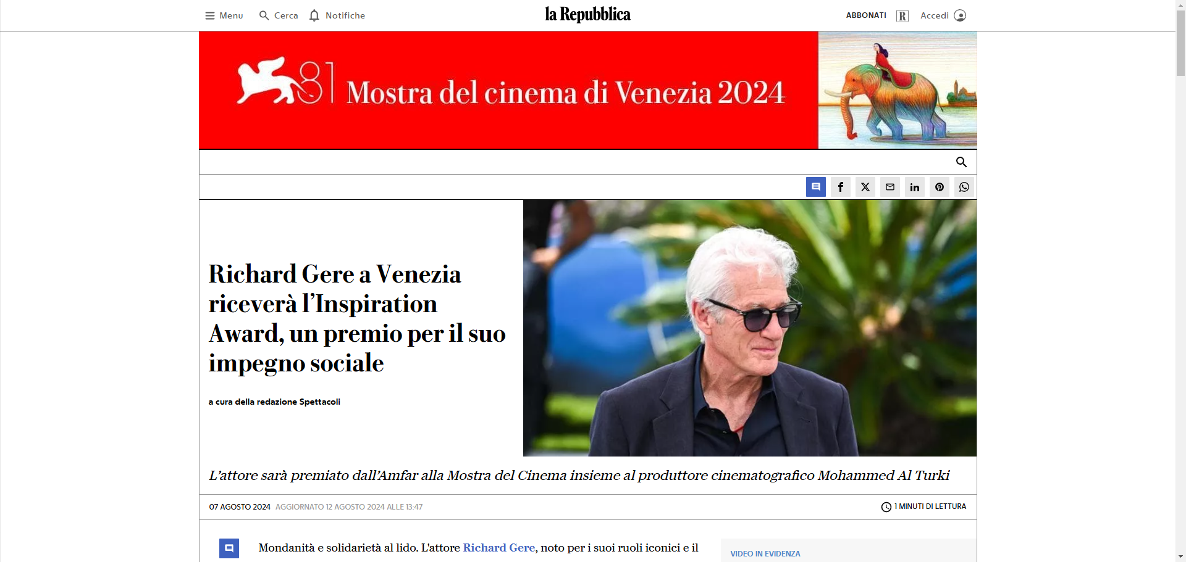Click the R subscriber logo icon

(x=902, y=16)
